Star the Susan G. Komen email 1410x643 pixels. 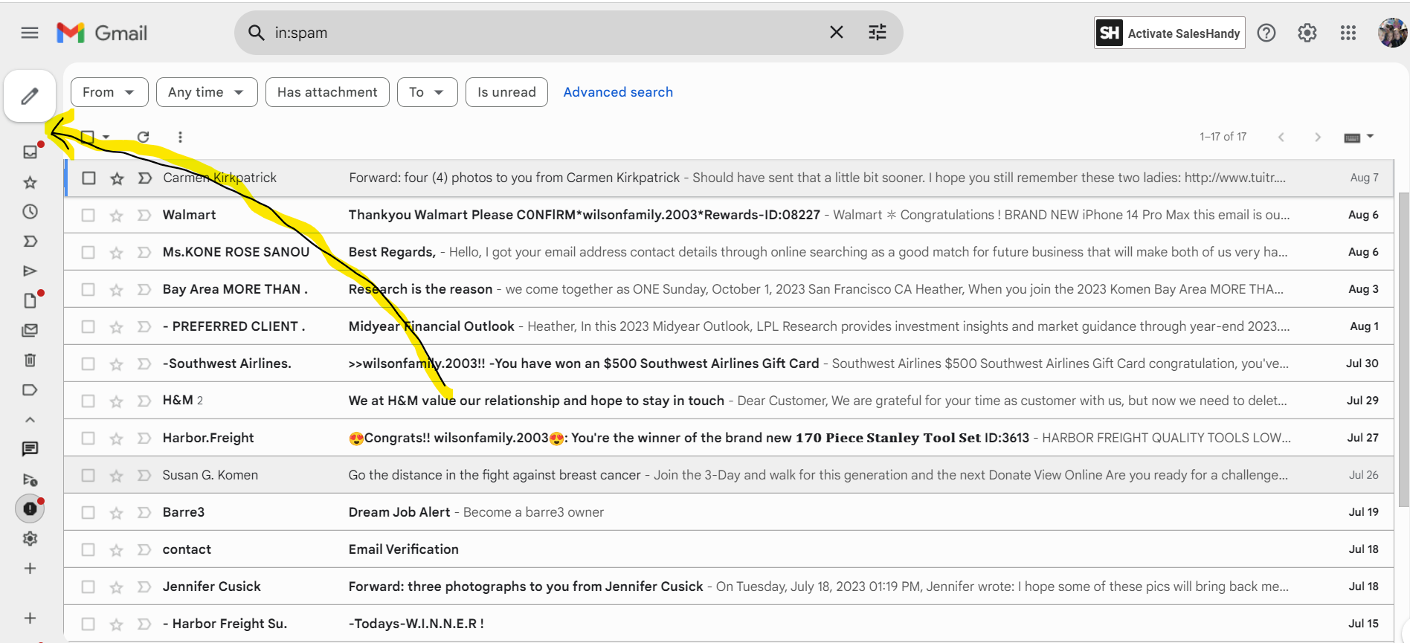(x=116, y=475)
